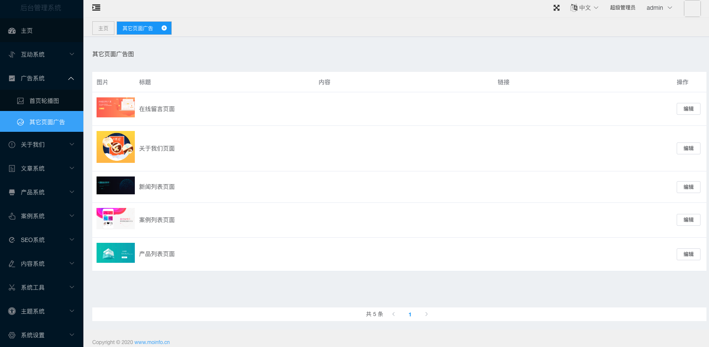The width and height of the screenshot is (709, 347).
Task: Open the 中文 language dropdown
Action: click(584, 8)
